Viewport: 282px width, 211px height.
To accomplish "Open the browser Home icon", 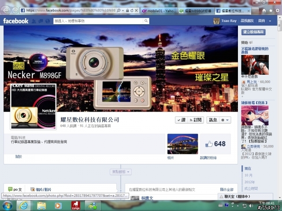I will tap(264, 11).
